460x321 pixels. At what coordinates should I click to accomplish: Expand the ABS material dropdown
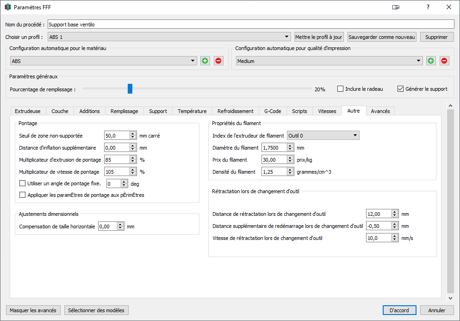point(103,61)
